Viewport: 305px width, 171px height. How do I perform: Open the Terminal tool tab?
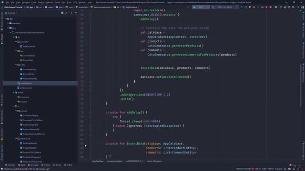[10, 165]
